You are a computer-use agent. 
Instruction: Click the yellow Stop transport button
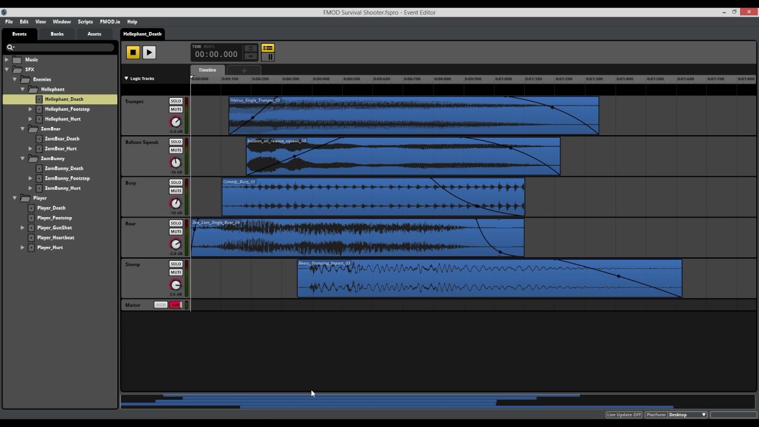(133, 53)
